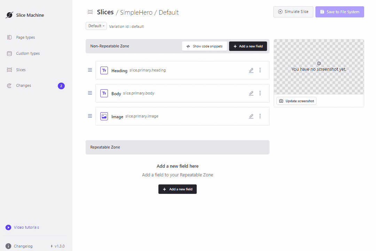
Task: Click the edit pencil for the Heading field
Action: click(x=251, y=70)
